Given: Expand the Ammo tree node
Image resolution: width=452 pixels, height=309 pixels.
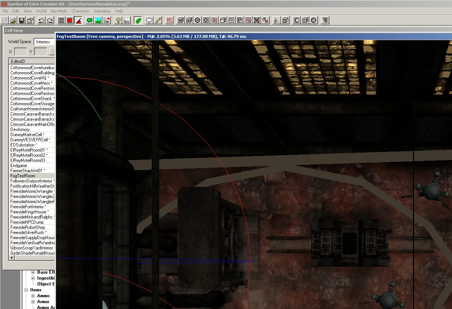Looking at the screenshot, I should click(x=33, y=296).
